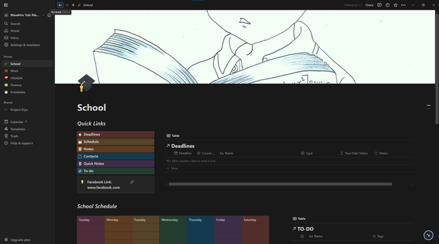Expand the workspace switcher chevron
Screen dimensions: 439x244
(43, 15)
